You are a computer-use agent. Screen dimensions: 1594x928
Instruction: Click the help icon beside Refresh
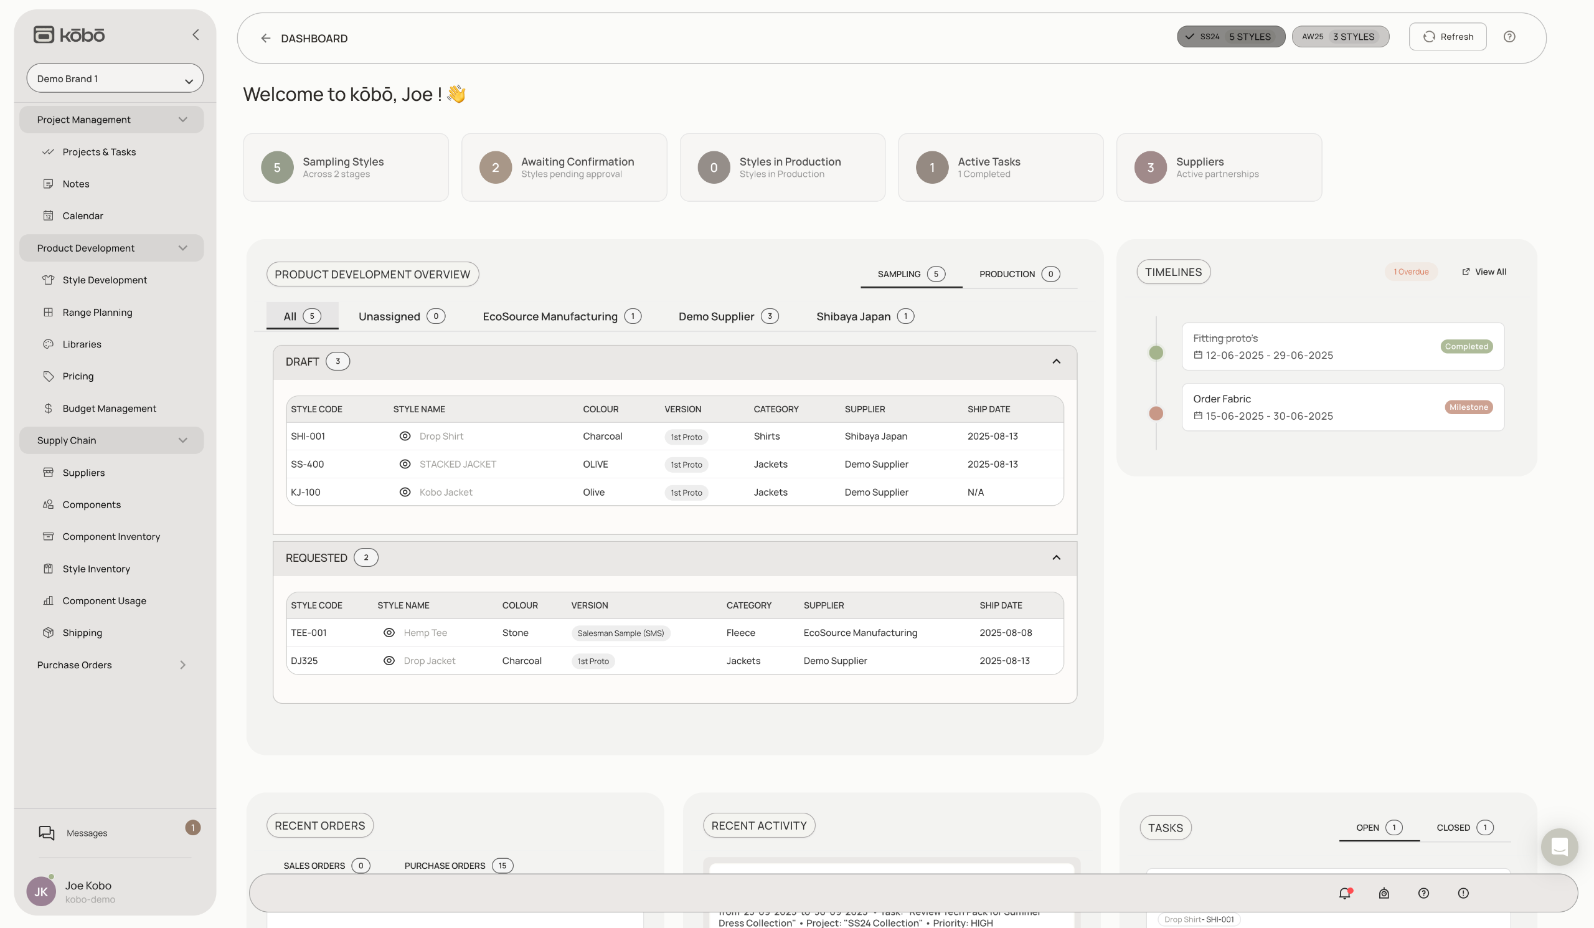[1509, 37]
